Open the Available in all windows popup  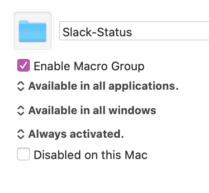pos(87,111)
